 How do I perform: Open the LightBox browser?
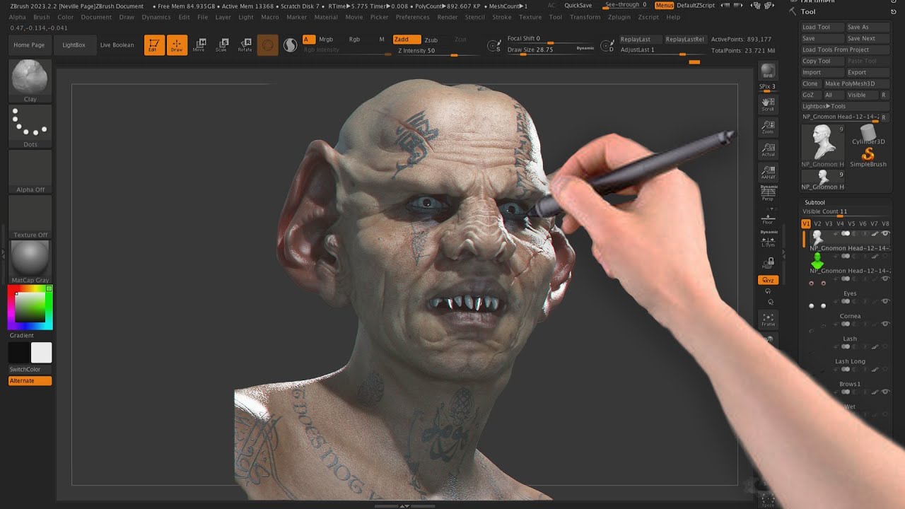[x=74, y=45]
